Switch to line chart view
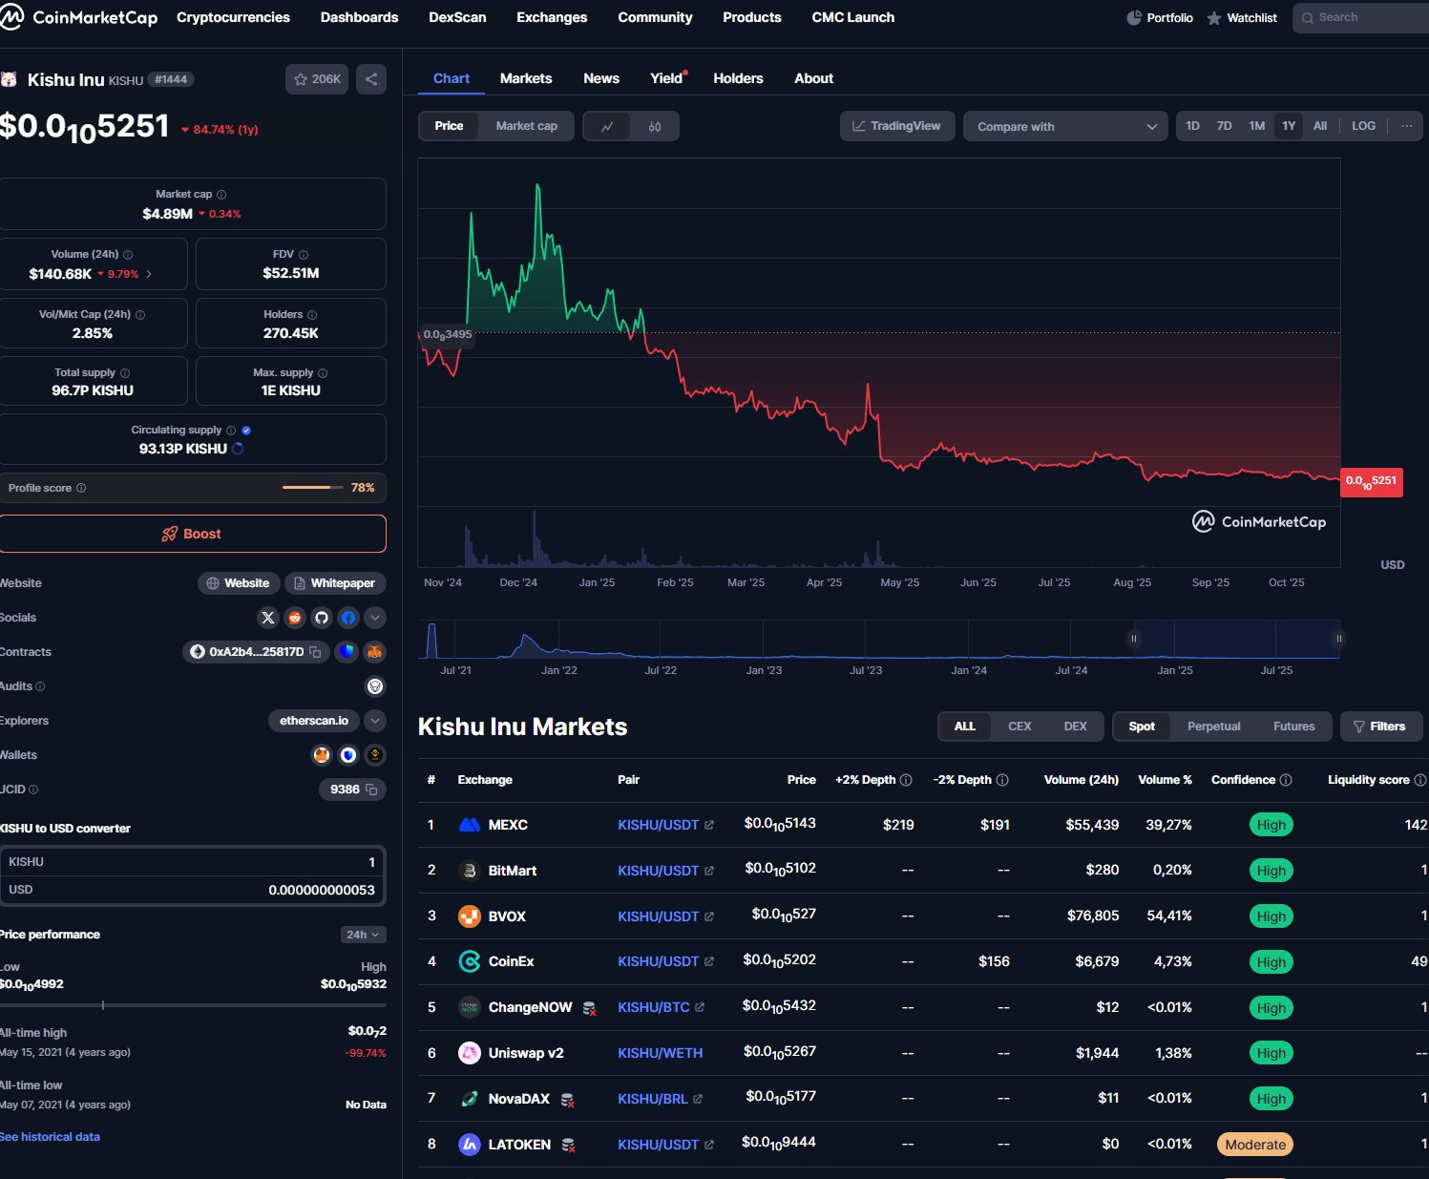This screenshot has height=1179, width=1429. click(607, 126)
